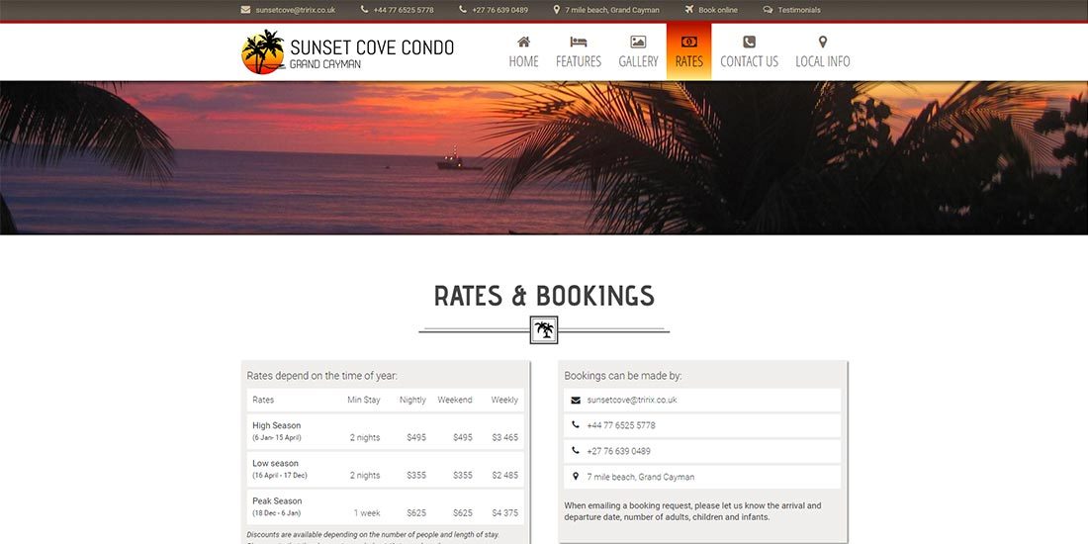Click the Peak Season weekly rate $4 375

point(505,513)
